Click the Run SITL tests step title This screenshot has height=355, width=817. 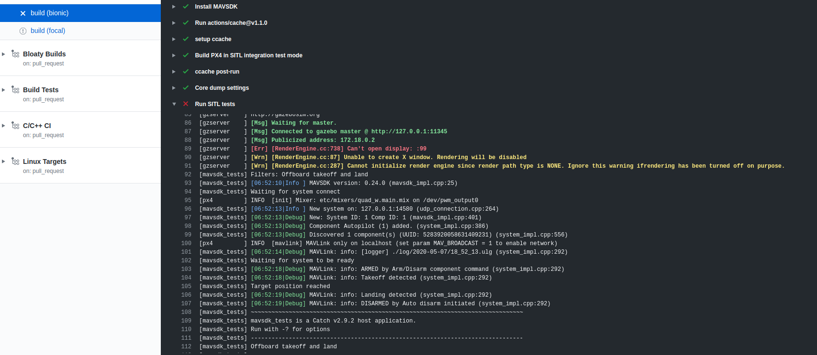(215, 104)
